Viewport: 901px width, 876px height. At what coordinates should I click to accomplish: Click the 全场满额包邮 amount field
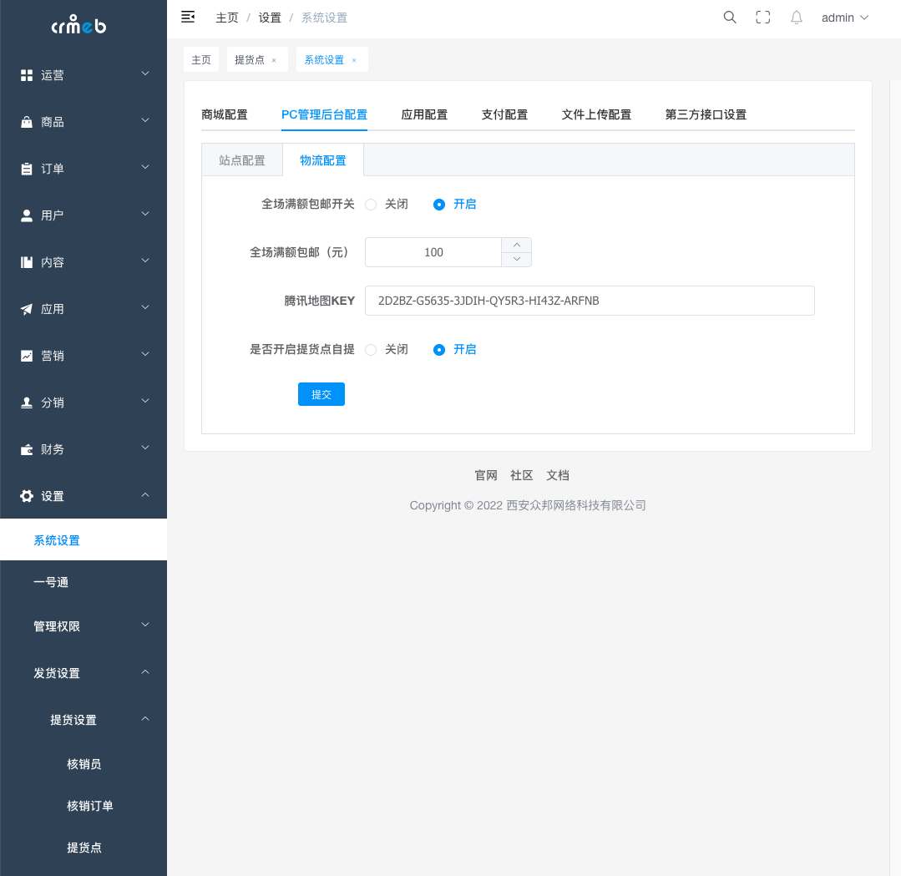pos(433,252)
